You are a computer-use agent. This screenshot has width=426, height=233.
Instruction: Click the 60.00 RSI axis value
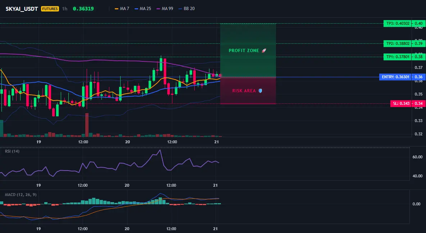(417, 157)
